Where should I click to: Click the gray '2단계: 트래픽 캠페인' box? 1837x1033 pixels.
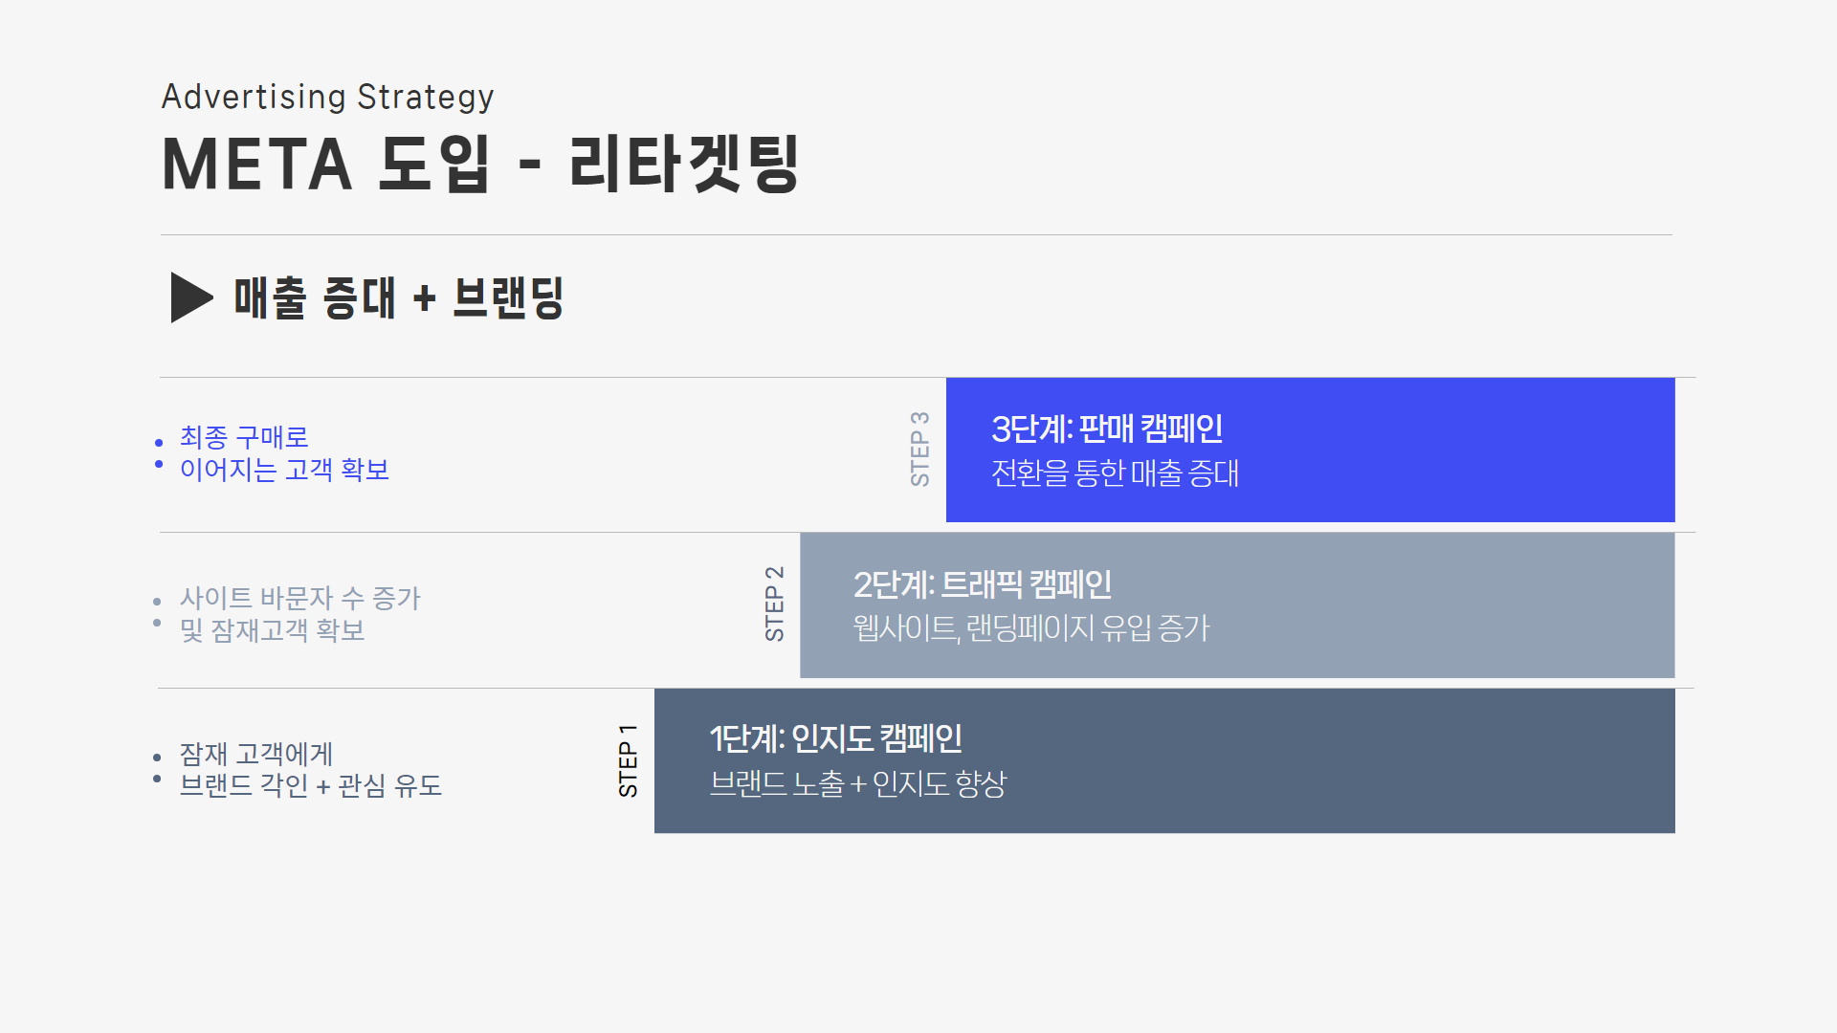[1237, 605]
